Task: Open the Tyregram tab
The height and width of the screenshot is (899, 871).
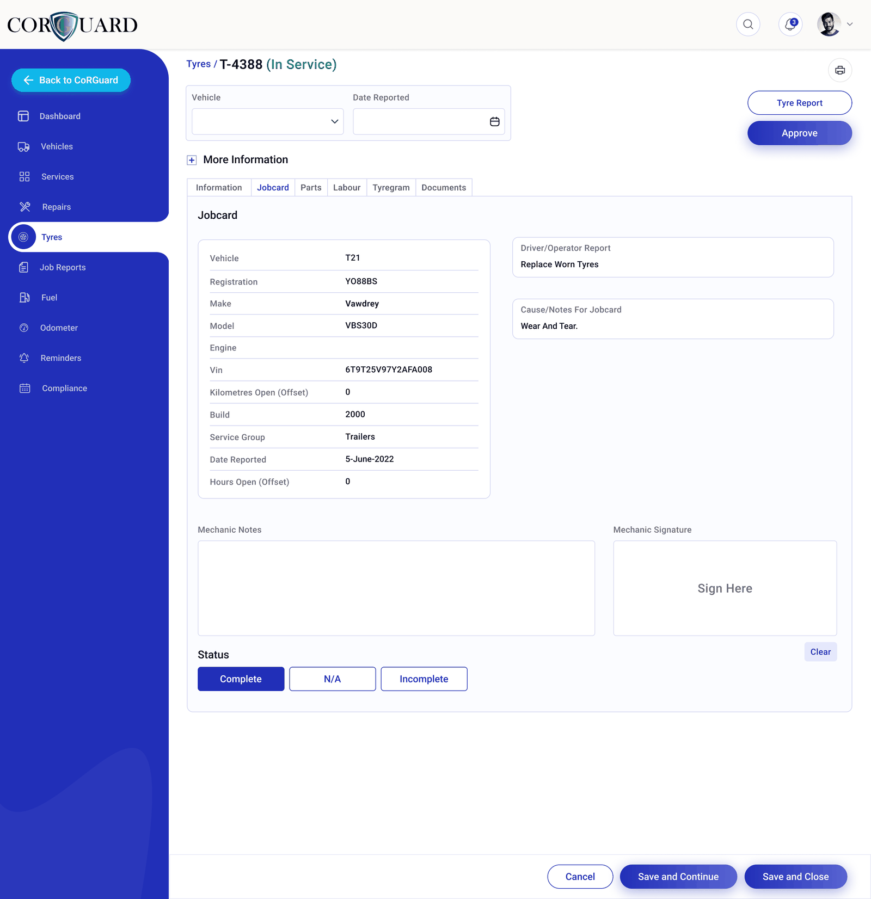Action: click(x=391, y=188)
